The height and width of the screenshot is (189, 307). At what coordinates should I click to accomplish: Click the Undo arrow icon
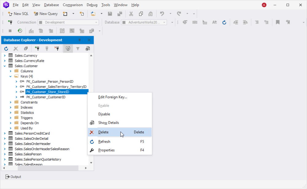point(162,14)
